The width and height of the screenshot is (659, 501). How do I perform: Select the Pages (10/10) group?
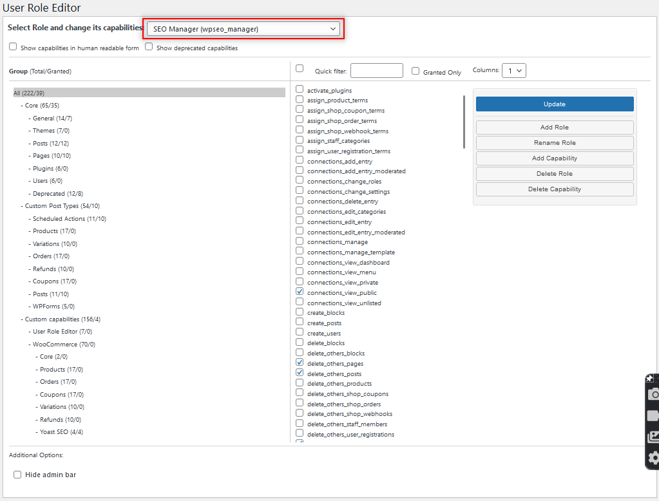click(52, 156)
